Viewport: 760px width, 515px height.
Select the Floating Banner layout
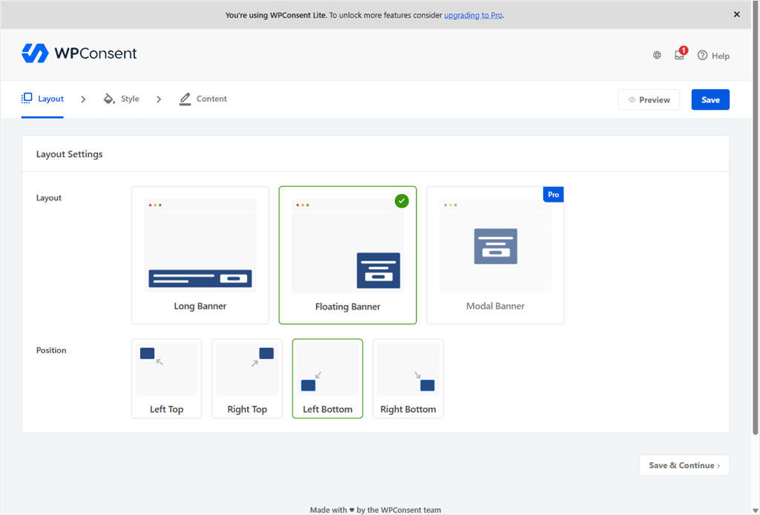click(347, 255)
